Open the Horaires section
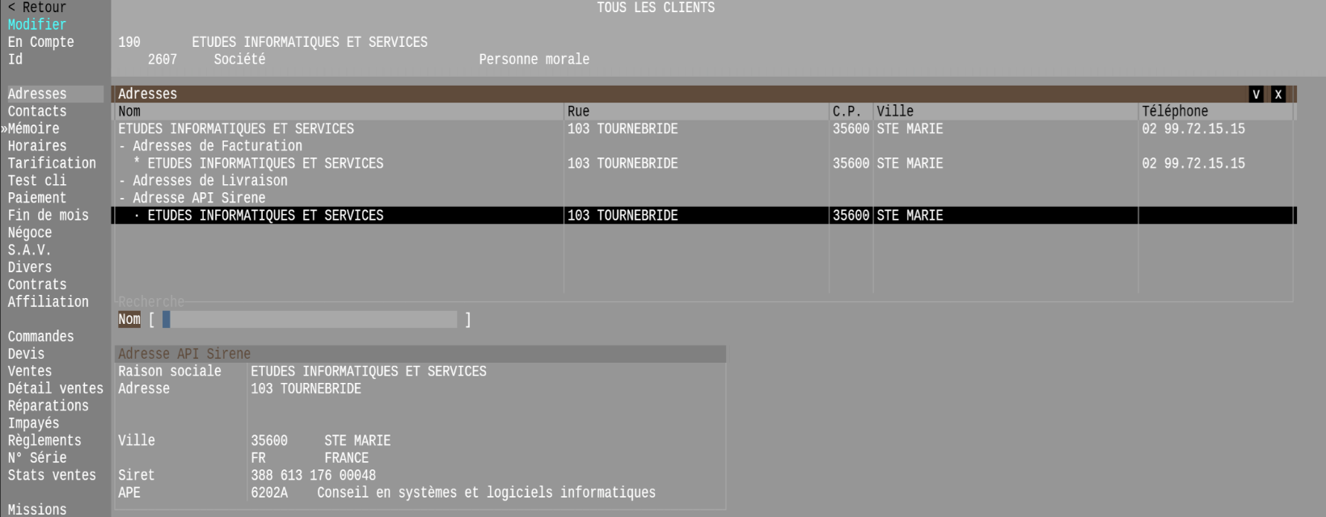 (37, 146)
